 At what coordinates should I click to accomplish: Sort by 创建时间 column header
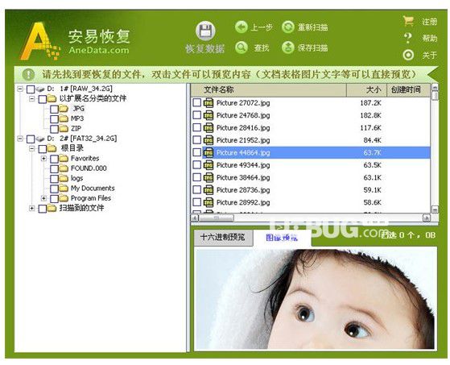(x=409, y=90)
